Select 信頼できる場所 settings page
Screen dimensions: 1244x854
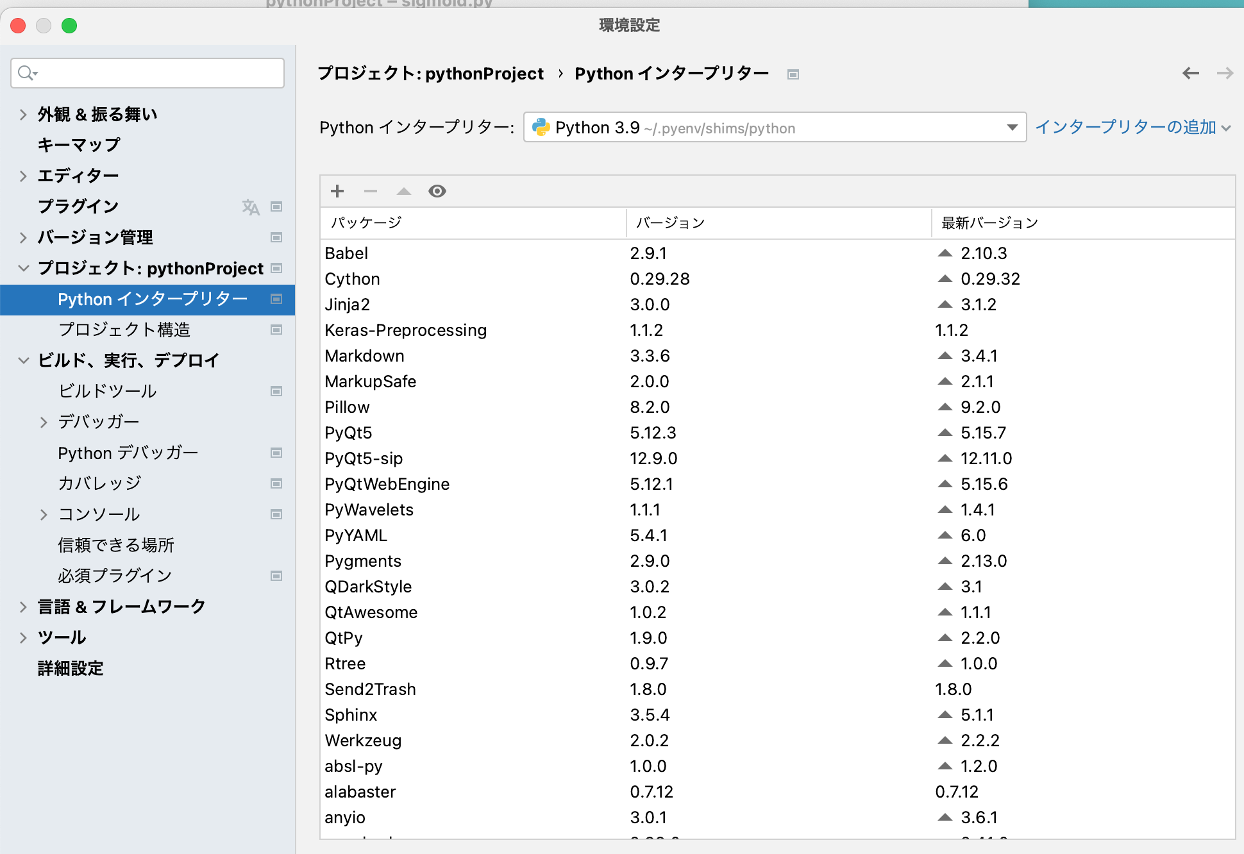tap(116, 545)
